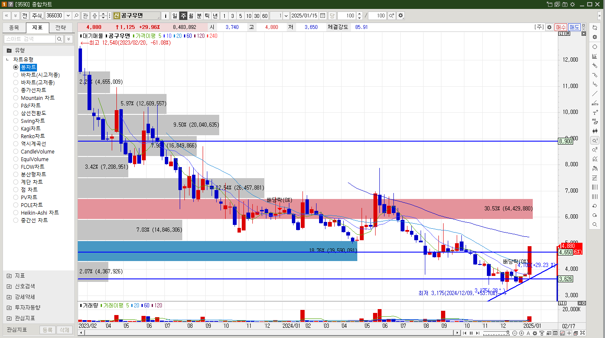The height and width of the screenshot is (338, 605).
Task: Select the 분 minute period button
Action: click(x=199, y=16)
